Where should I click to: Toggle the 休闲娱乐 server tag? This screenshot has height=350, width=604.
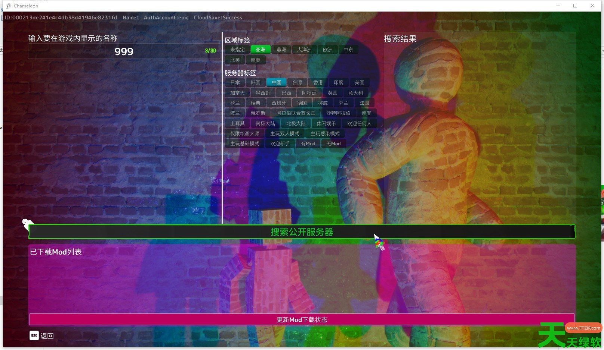click(326, 123)
